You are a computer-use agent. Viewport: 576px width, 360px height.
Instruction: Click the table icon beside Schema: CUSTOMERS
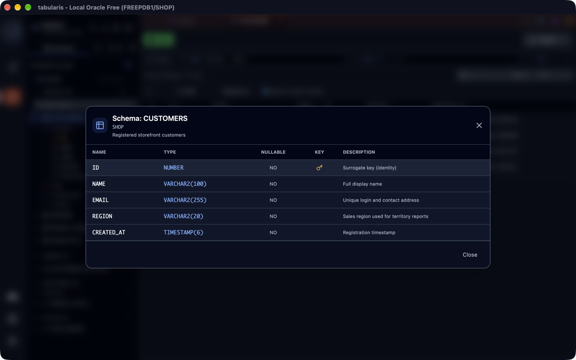tap(100, 126)
